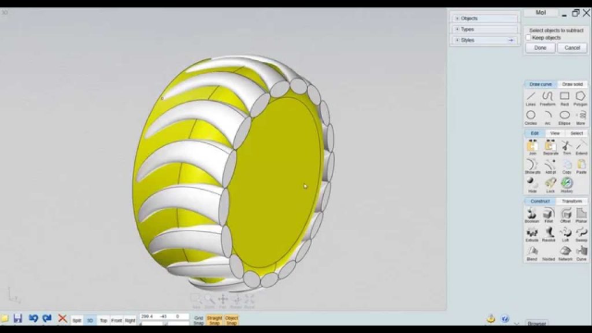This screenshot has height=333, width=592.
Task: Pick the Loft tool icon
Action: click(x=565, y=233)
